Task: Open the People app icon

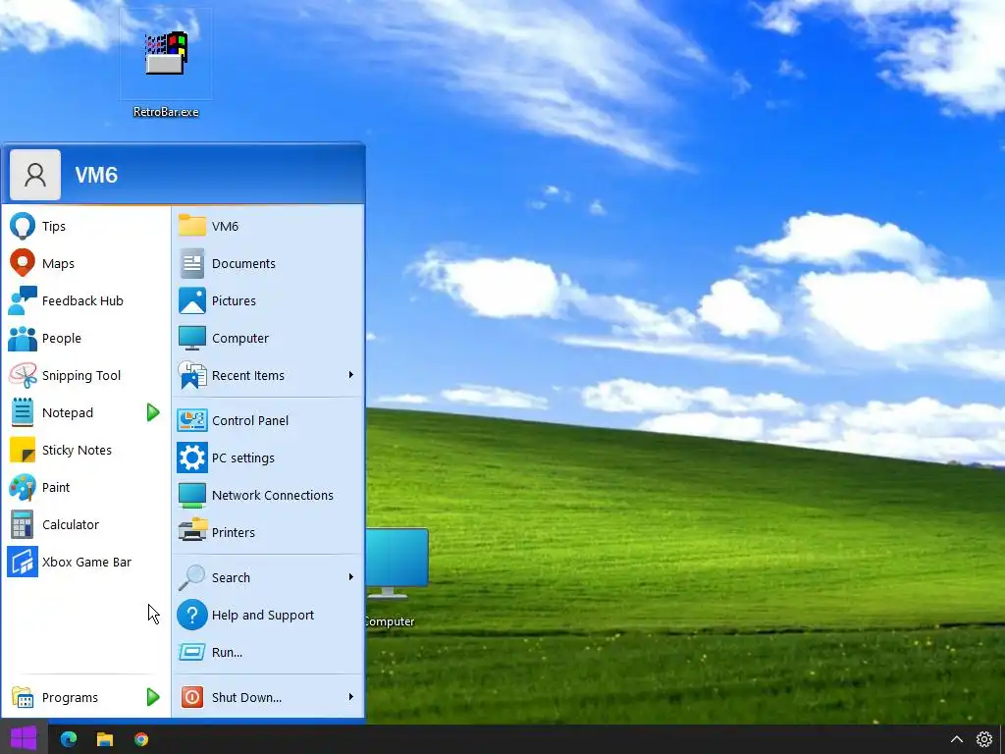Action: point(23,338)
